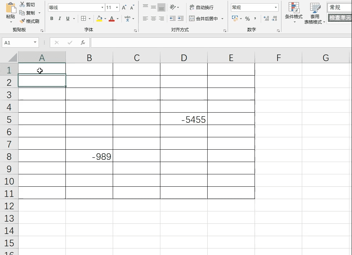Select column G header
This screenshot has width=352, height=255.
326,58
